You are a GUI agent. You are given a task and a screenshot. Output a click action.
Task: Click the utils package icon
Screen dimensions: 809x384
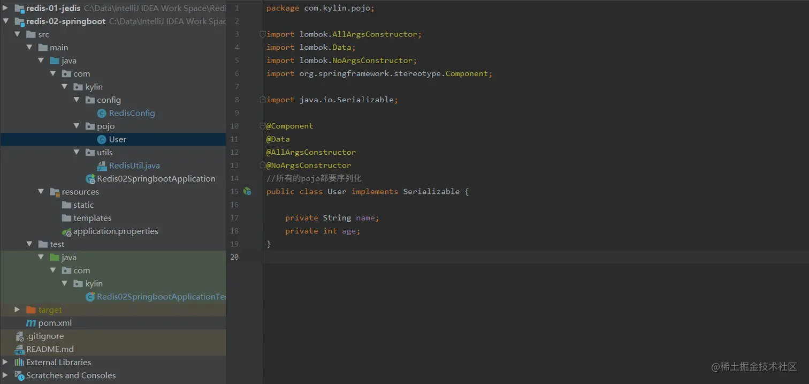point(90,152)
